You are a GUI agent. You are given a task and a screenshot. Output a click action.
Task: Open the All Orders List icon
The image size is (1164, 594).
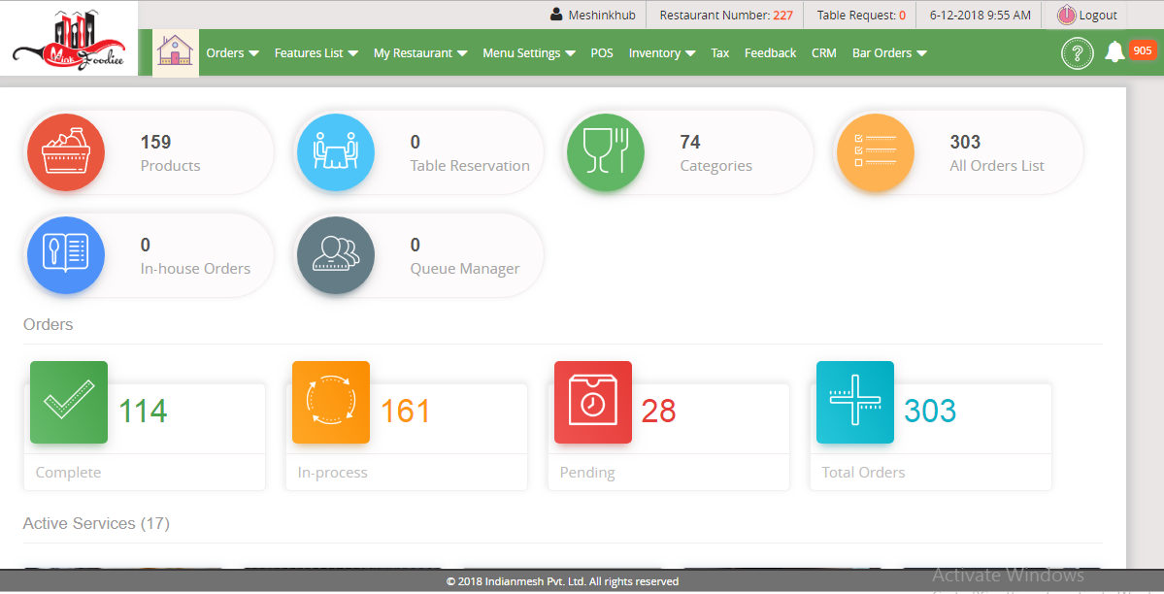coord(875,152)
